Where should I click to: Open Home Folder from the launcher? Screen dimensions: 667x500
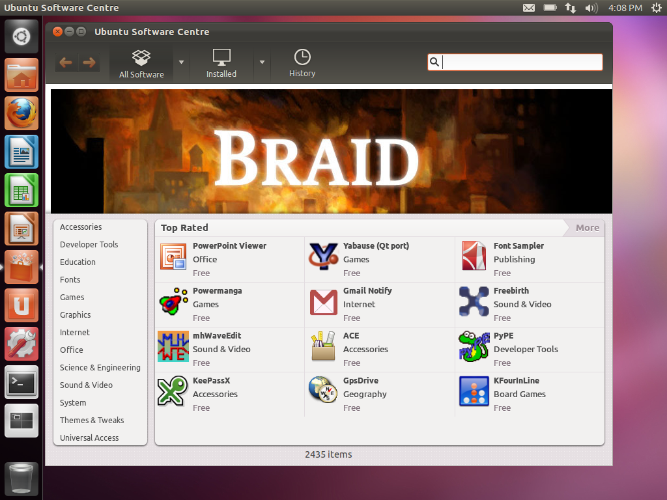pyautogui.click(x=21, y=76)
